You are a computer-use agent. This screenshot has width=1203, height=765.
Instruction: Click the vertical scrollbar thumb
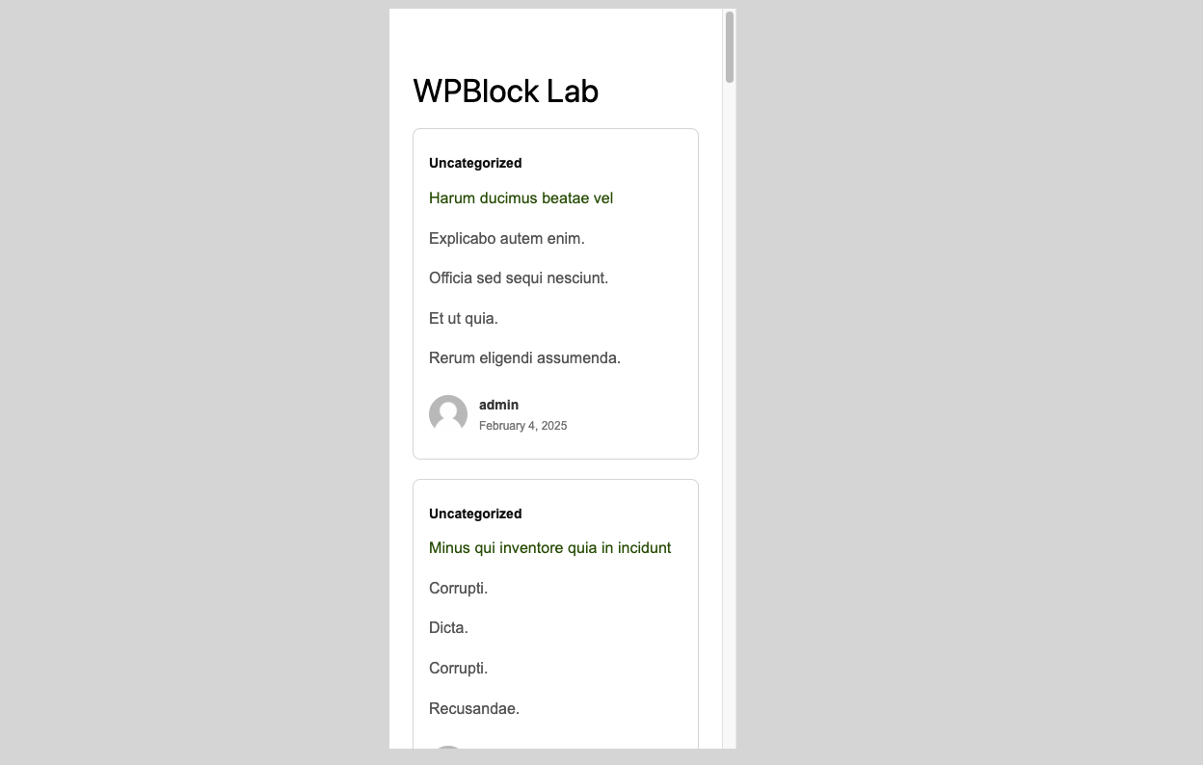[730, 47]
